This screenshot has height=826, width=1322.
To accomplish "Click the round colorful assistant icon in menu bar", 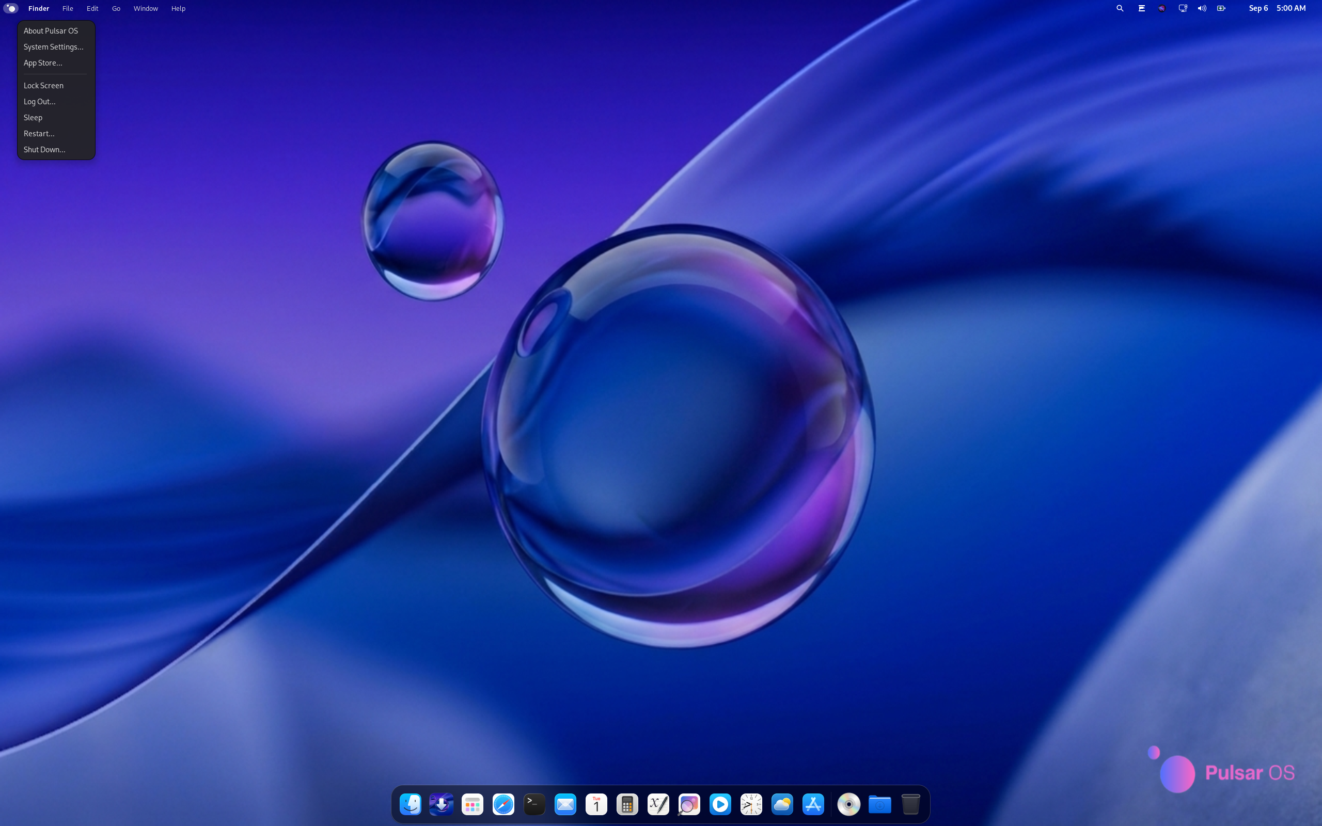I will 1162,8.
